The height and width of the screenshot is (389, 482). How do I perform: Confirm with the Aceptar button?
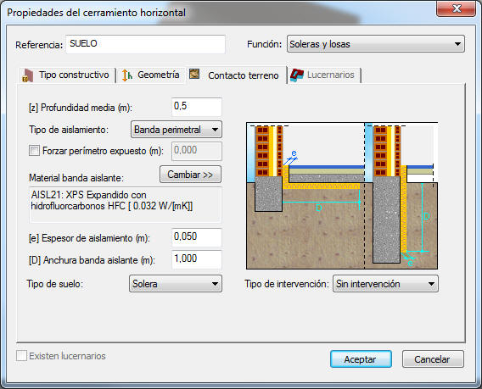tap(361, 358)
